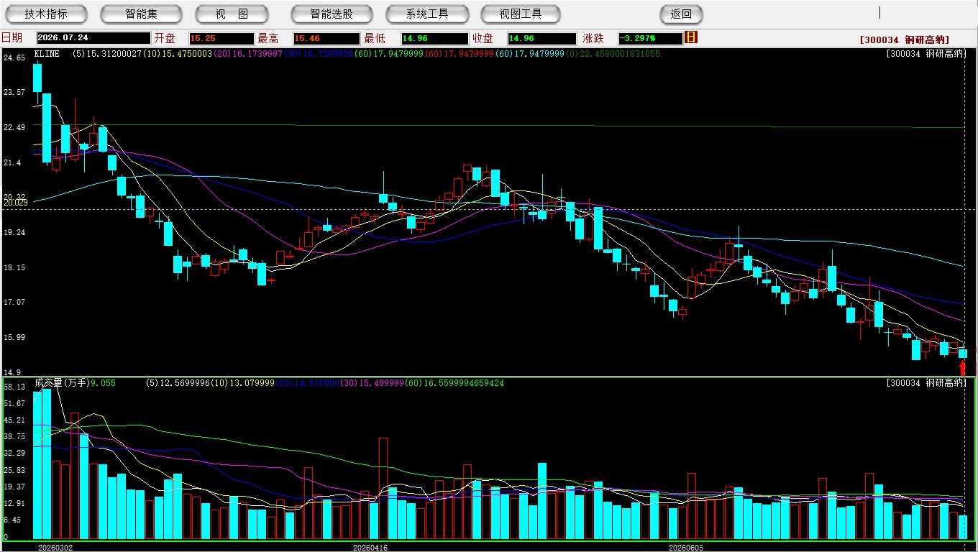Click the 24.65 price axis label
The image size is (978, 552).
coord(14,57)
